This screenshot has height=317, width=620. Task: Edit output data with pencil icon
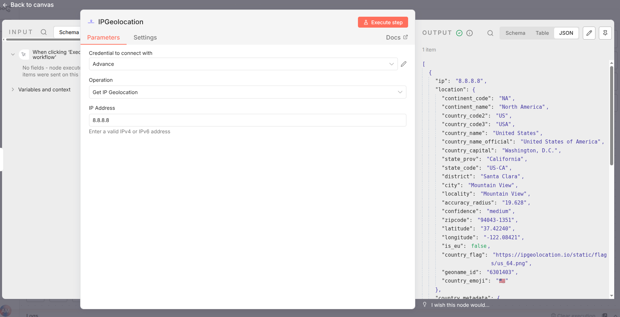pyautogui.click(x=589, y=33)
